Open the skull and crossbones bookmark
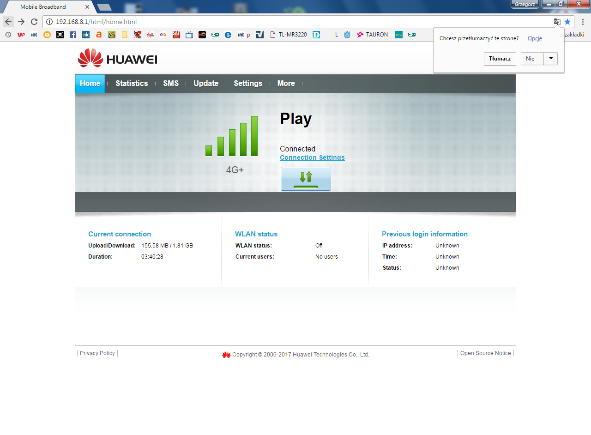Viewport: 591px width, 435px height. [60, 35]
